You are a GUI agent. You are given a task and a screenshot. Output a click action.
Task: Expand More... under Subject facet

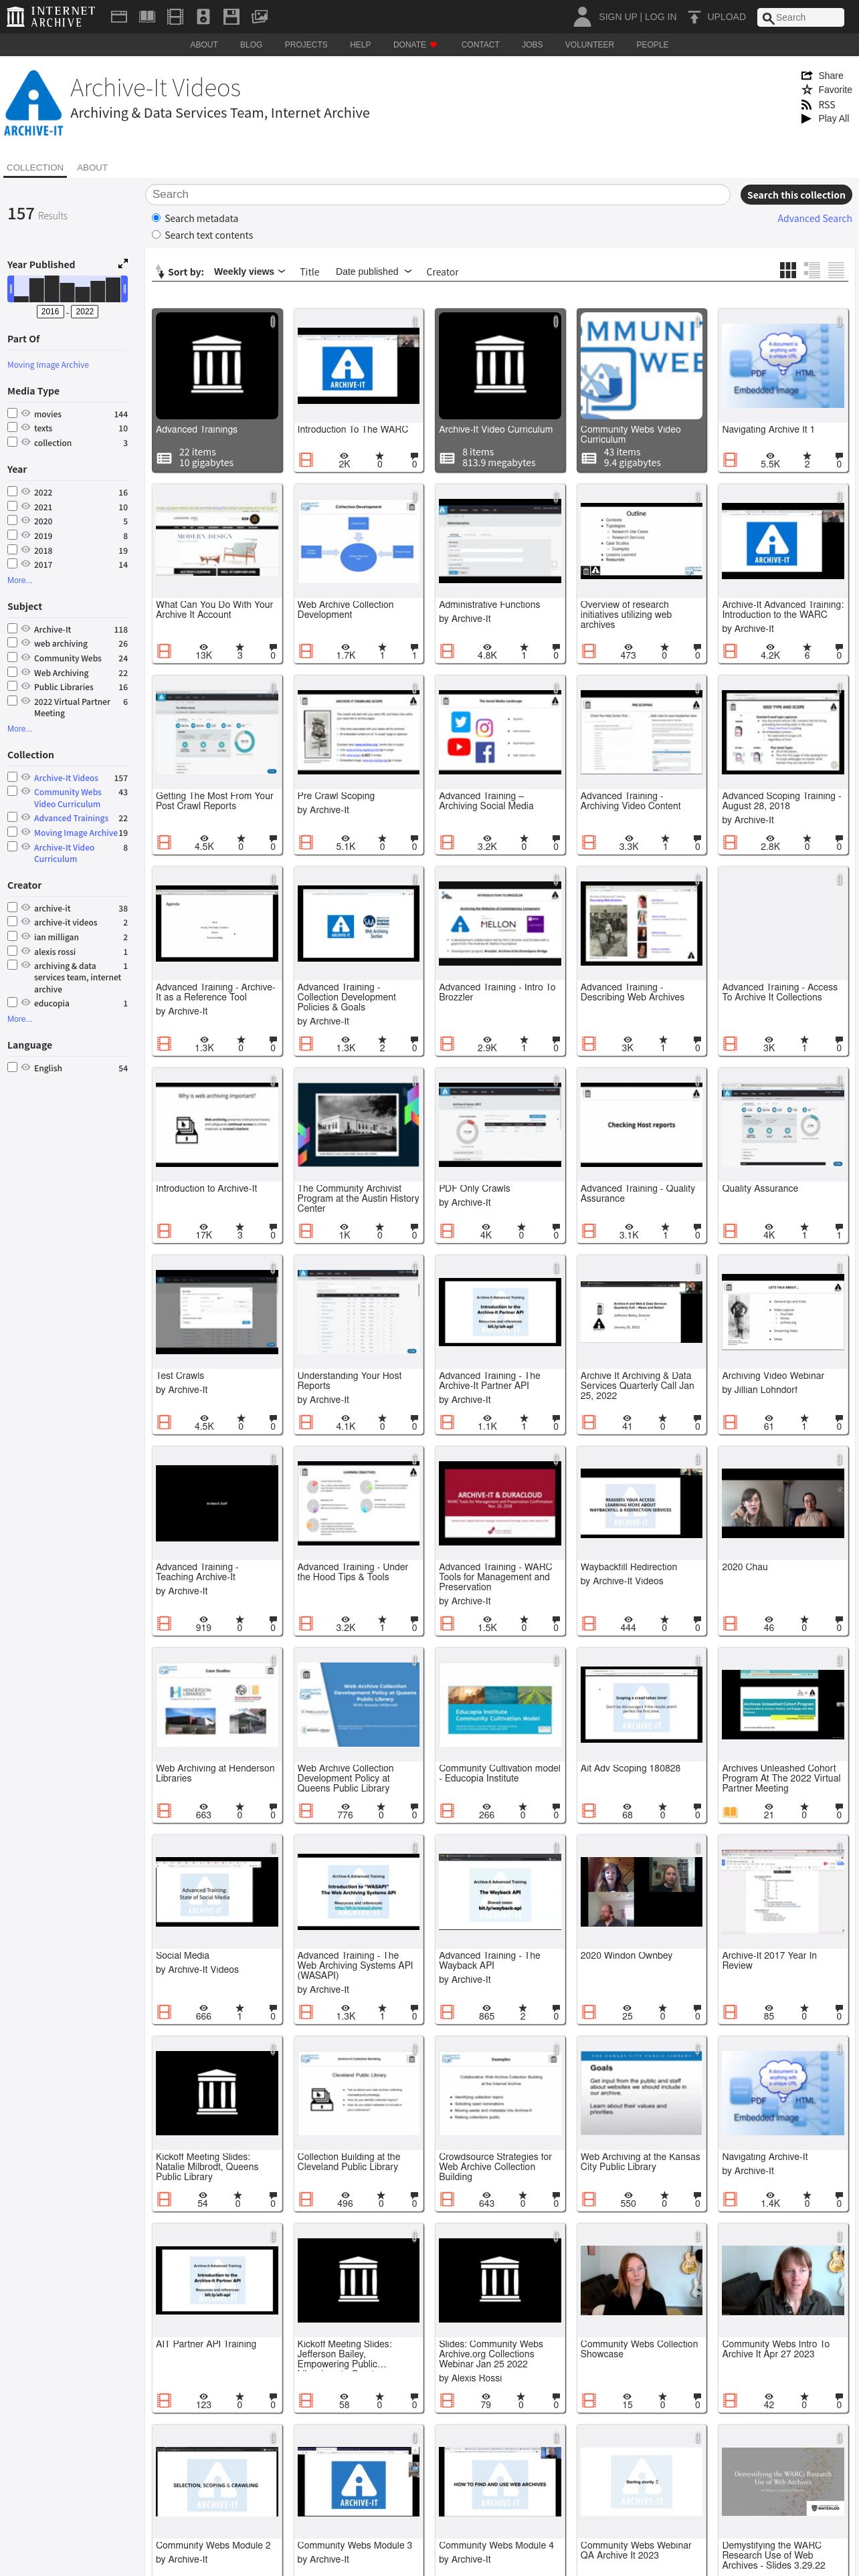[x=19, y=728]
